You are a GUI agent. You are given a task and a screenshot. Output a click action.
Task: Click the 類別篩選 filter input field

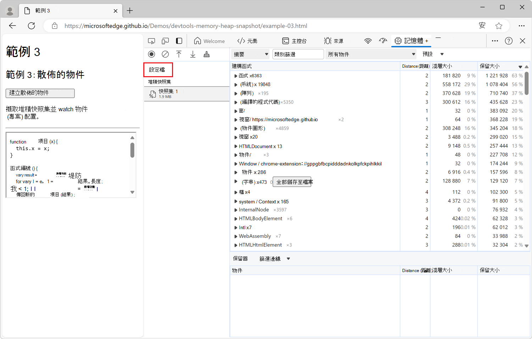tap(298, 54)
